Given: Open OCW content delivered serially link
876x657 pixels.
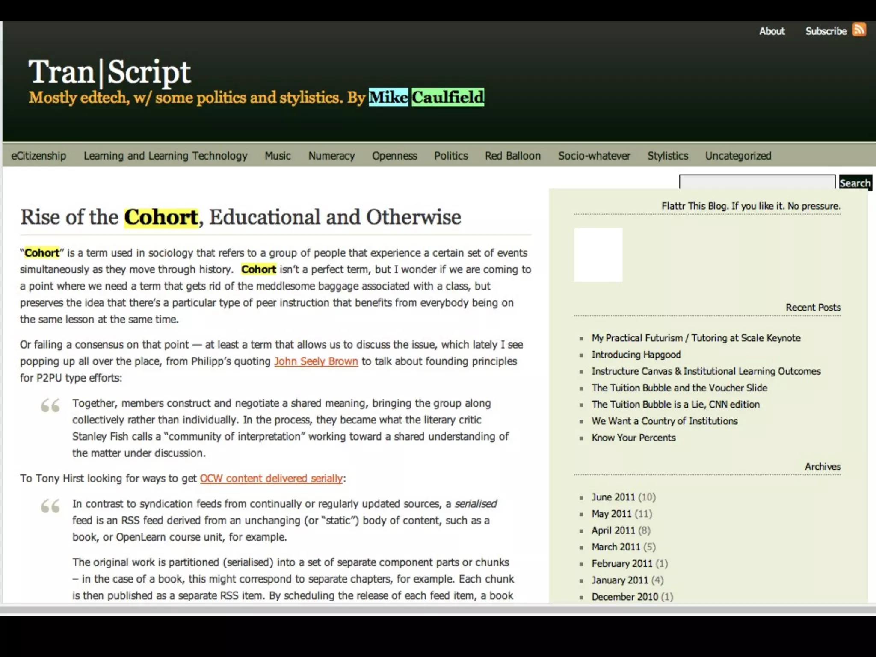Looking at the screenshot, I should [271, 478].
